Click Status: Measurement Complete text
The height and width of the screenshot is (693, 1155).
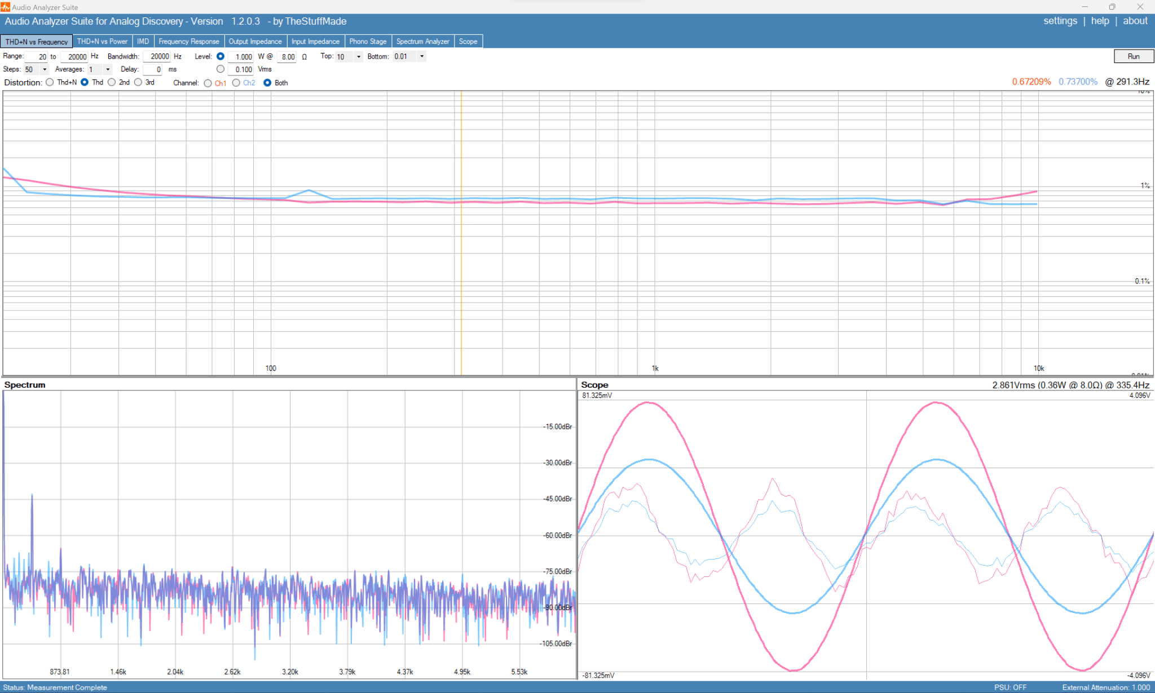coord(55,687)
